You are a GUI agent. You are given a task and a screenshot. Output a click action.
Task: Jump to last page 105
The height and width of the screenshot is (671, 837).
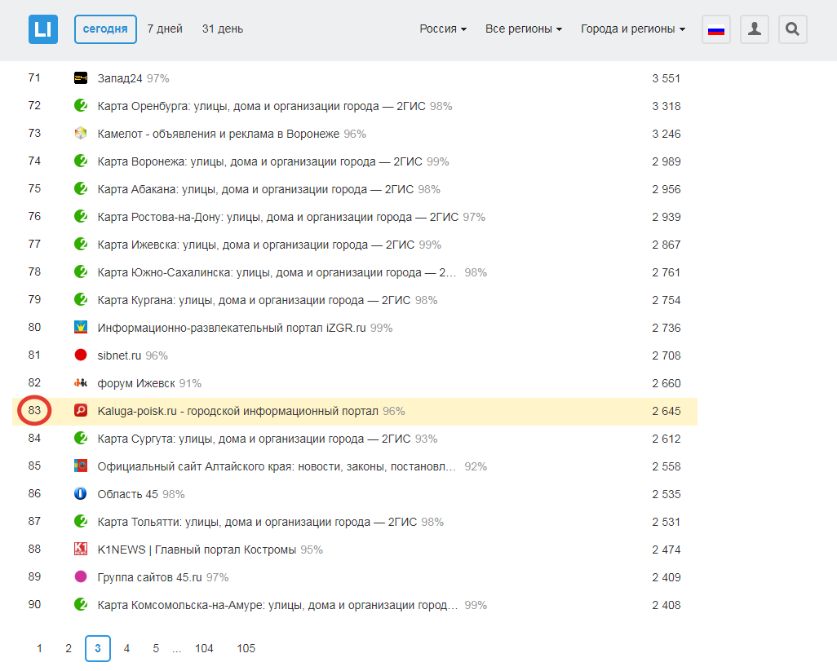tap(246, 648)
